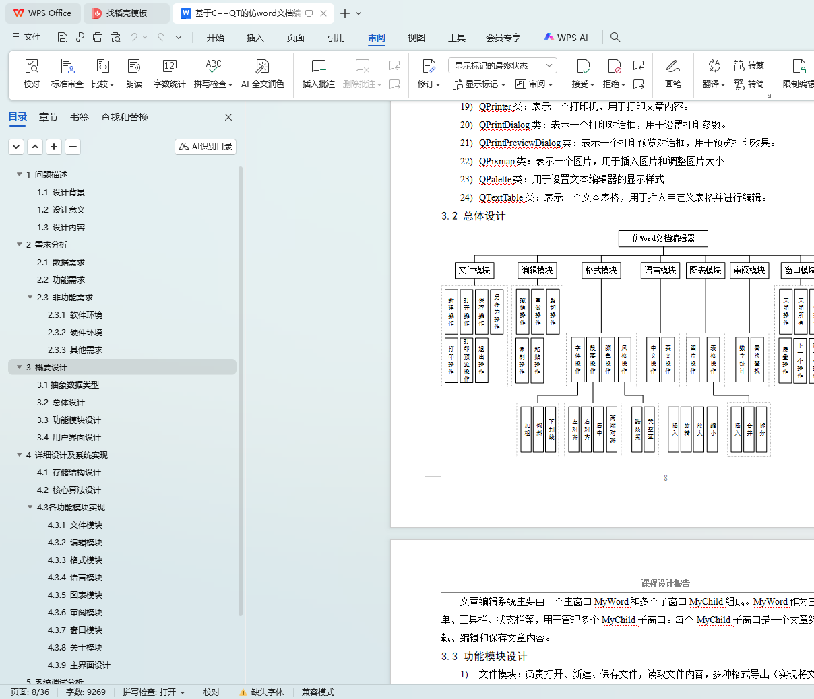Click the new tab plus button

point(345,13)
